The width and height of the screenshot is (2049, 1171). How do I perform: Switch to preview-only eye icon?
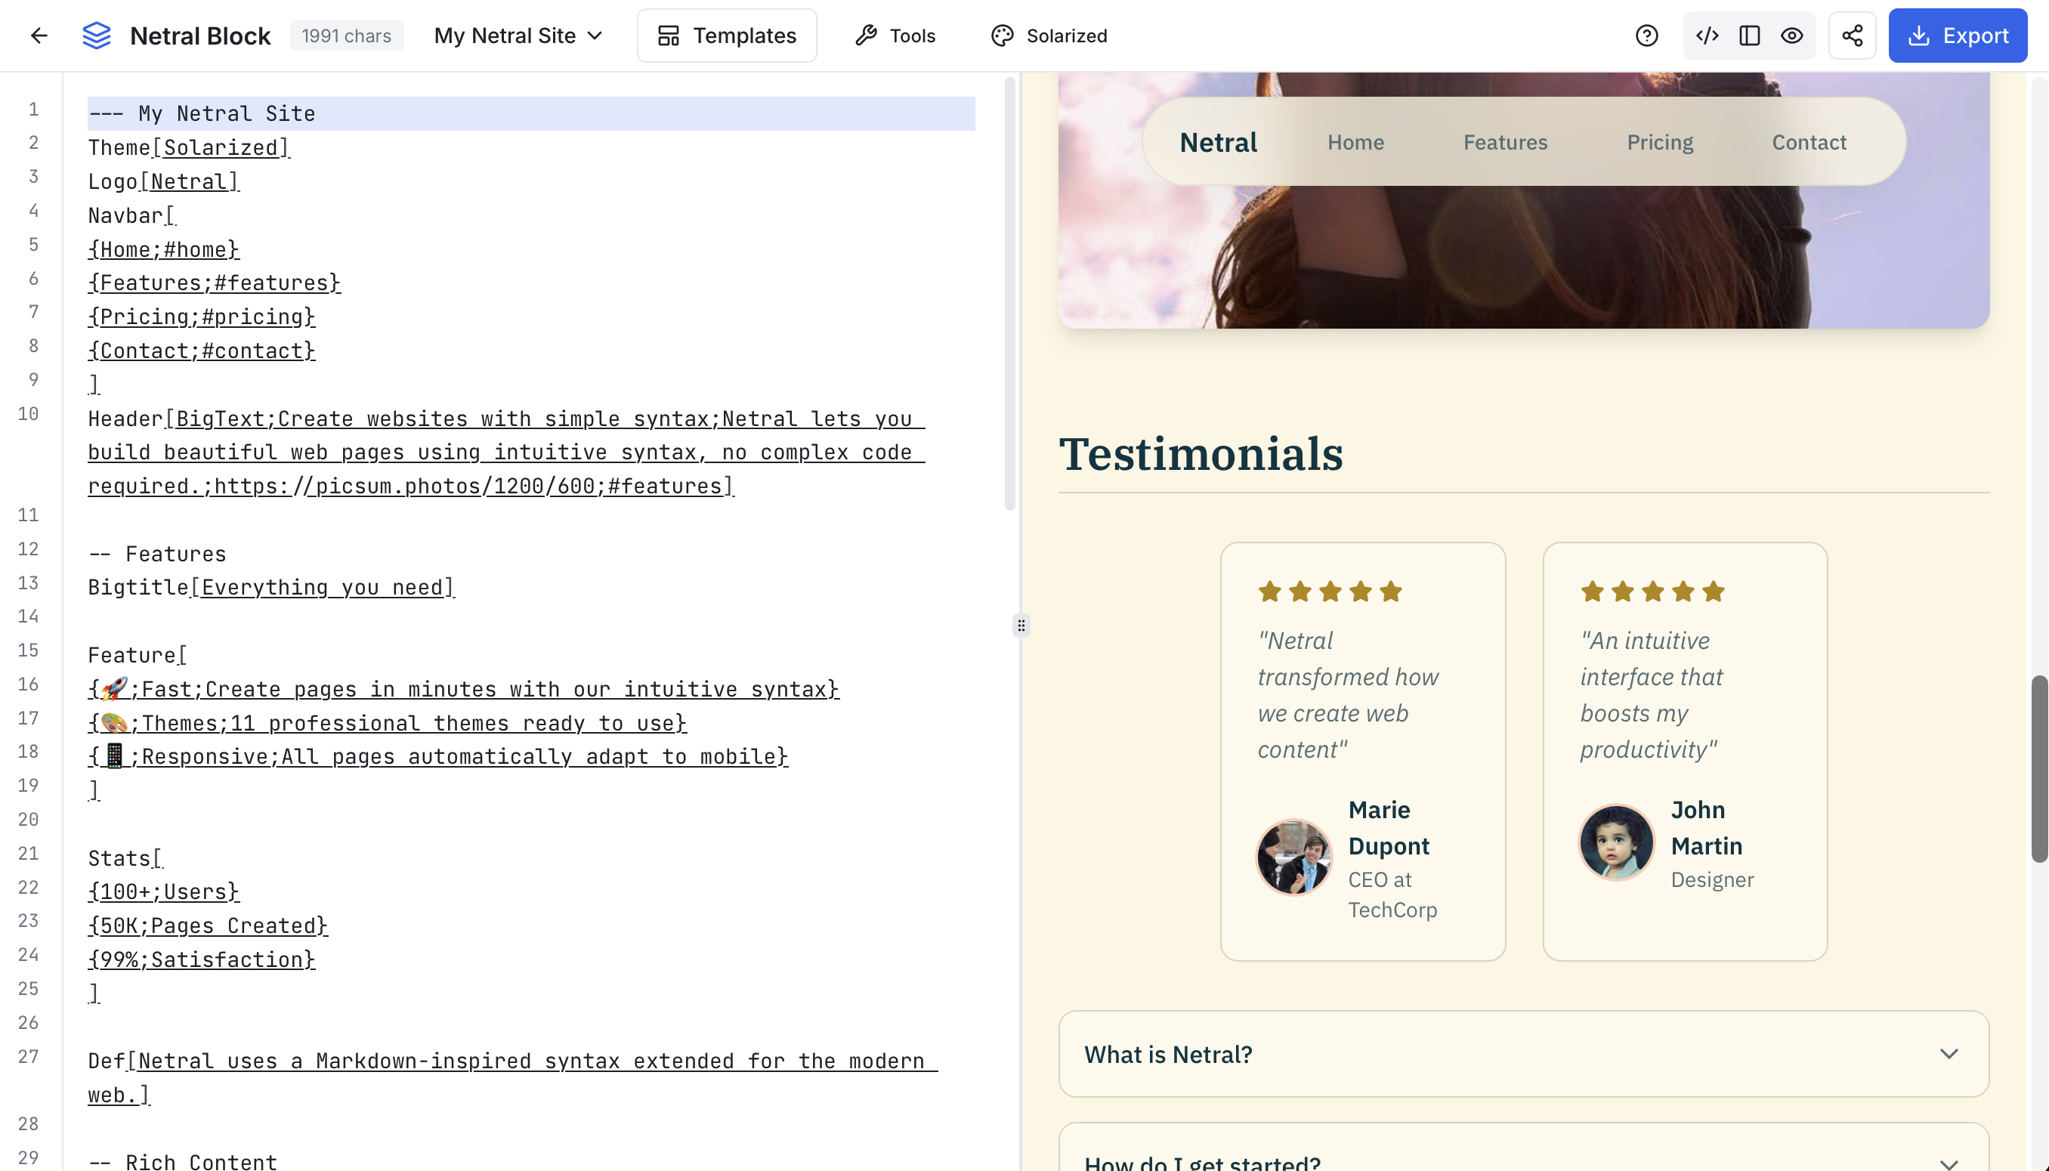(x=1791, y=36)
